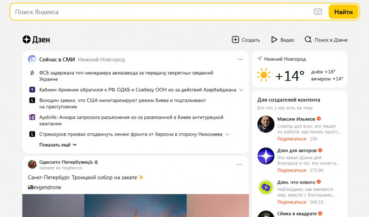Open Максим Ильяхов channel name
This screenshot has width=369, height=217.
point(296,119)
